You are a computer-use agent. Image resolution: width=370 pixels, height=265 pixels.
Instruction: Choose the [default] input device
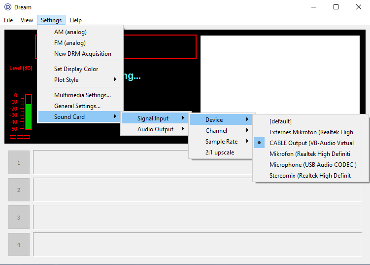tap(280, 121)
